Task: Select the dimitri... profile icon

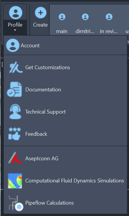Action: click(x=85, y=17)
